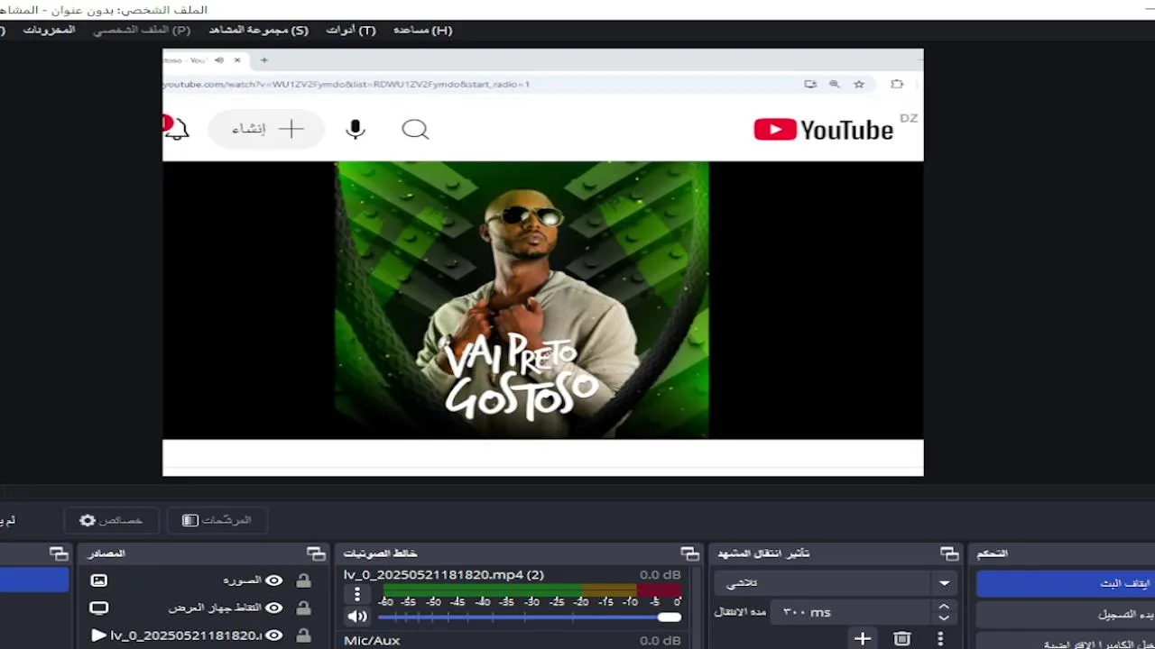Open the المرشحات filters button
The height and width of the screenshot is (649, 1155).
(x=217, y=520)
